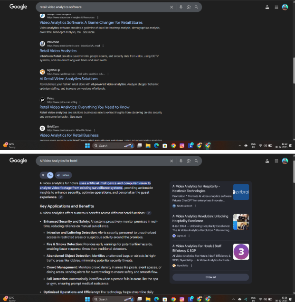Open Search Labs flask icon in retail results window

[x=267, y=7]
